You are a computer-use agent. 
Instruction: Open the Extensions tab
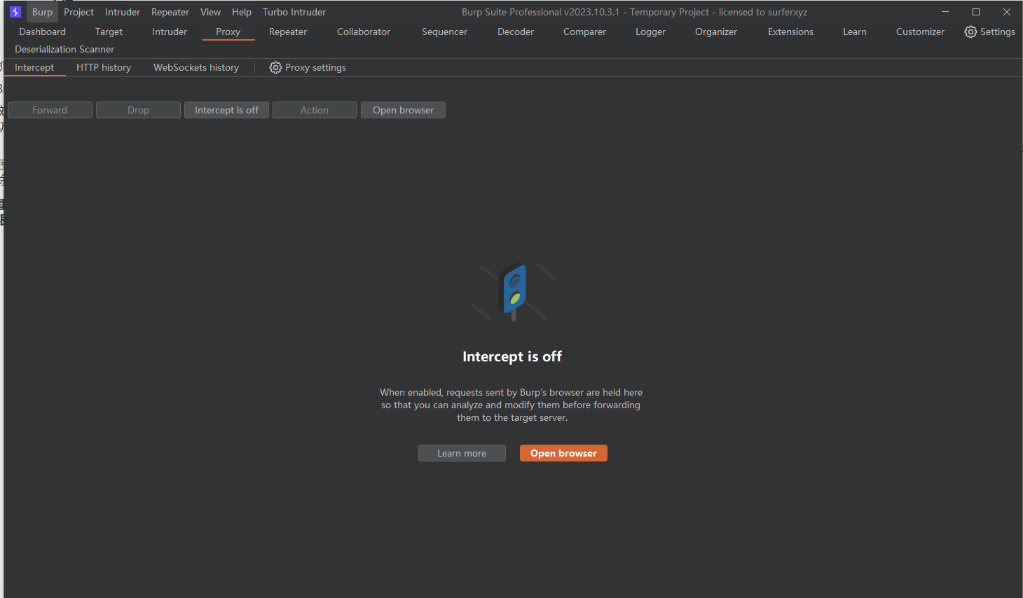click(x=790, y=32)
